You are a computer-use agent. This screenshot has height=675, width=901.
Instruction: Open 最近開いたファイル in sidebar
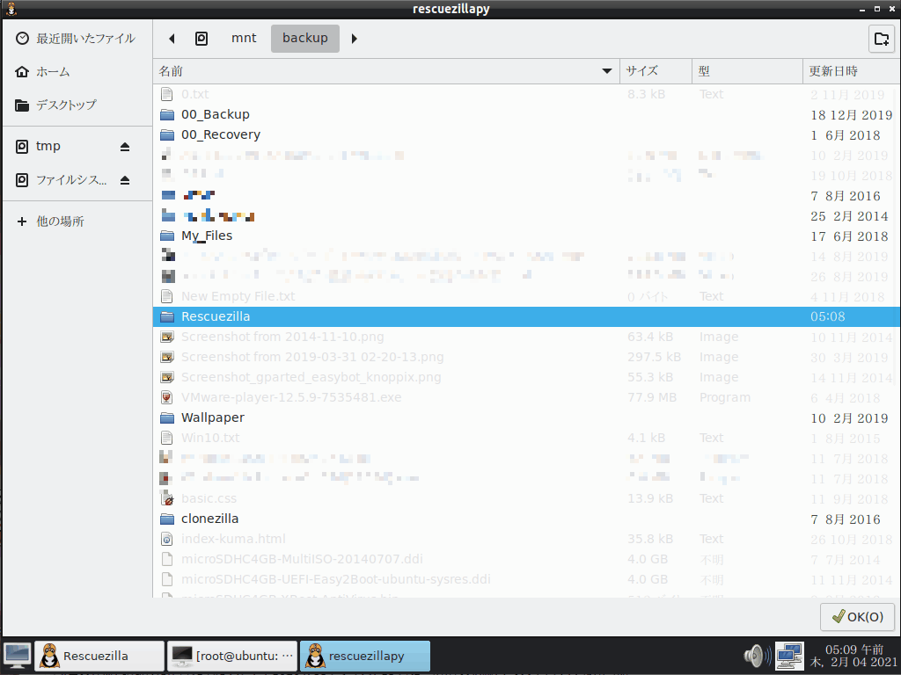(x=77, y=39)
